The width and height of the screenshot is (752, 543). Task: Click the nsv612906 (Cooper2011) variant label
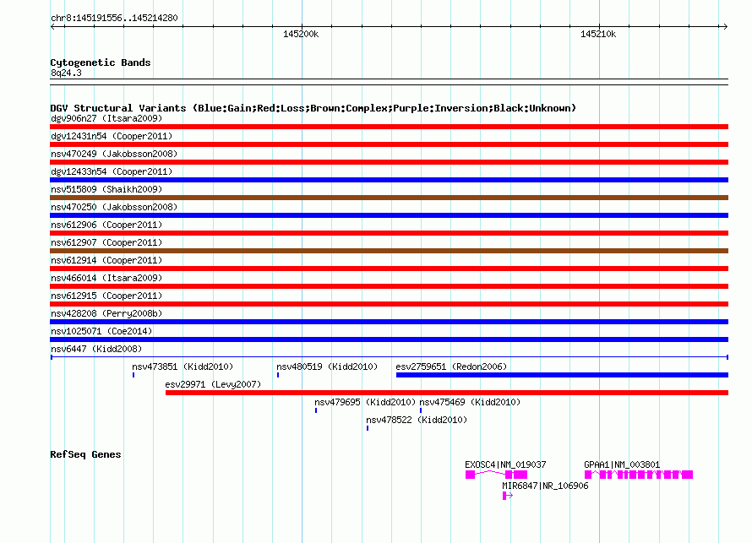[x=106, y=225]
